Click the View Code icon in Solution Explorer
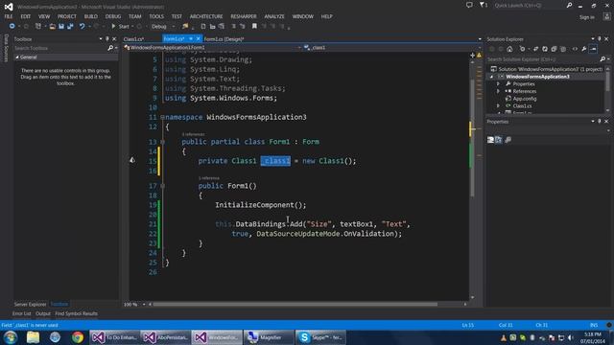 (575, 49)
